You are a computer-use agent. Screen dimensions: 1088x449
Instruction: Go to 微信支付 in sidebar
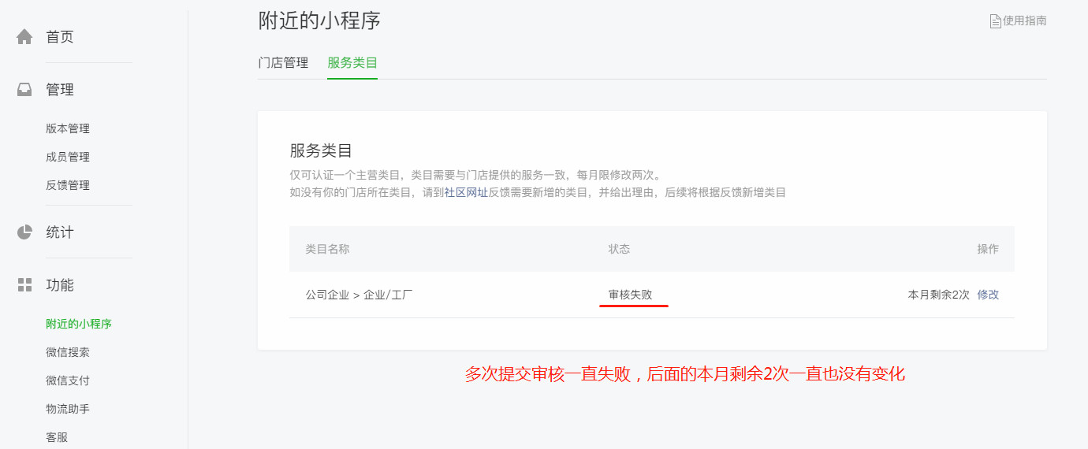click(x=68, y=380)
